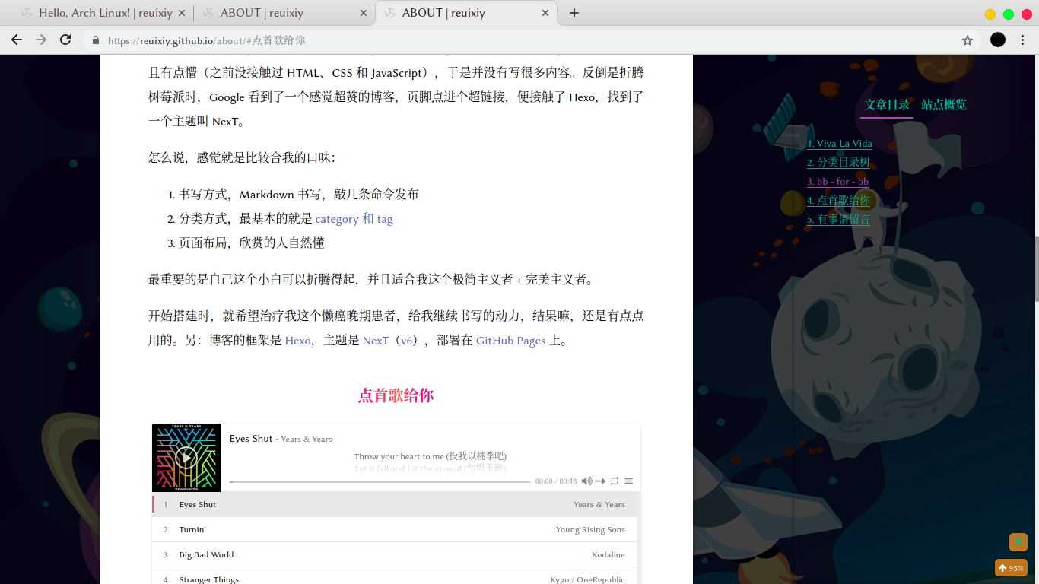
Task: Bookmark this page with the star
Action: tap(968, 40)
